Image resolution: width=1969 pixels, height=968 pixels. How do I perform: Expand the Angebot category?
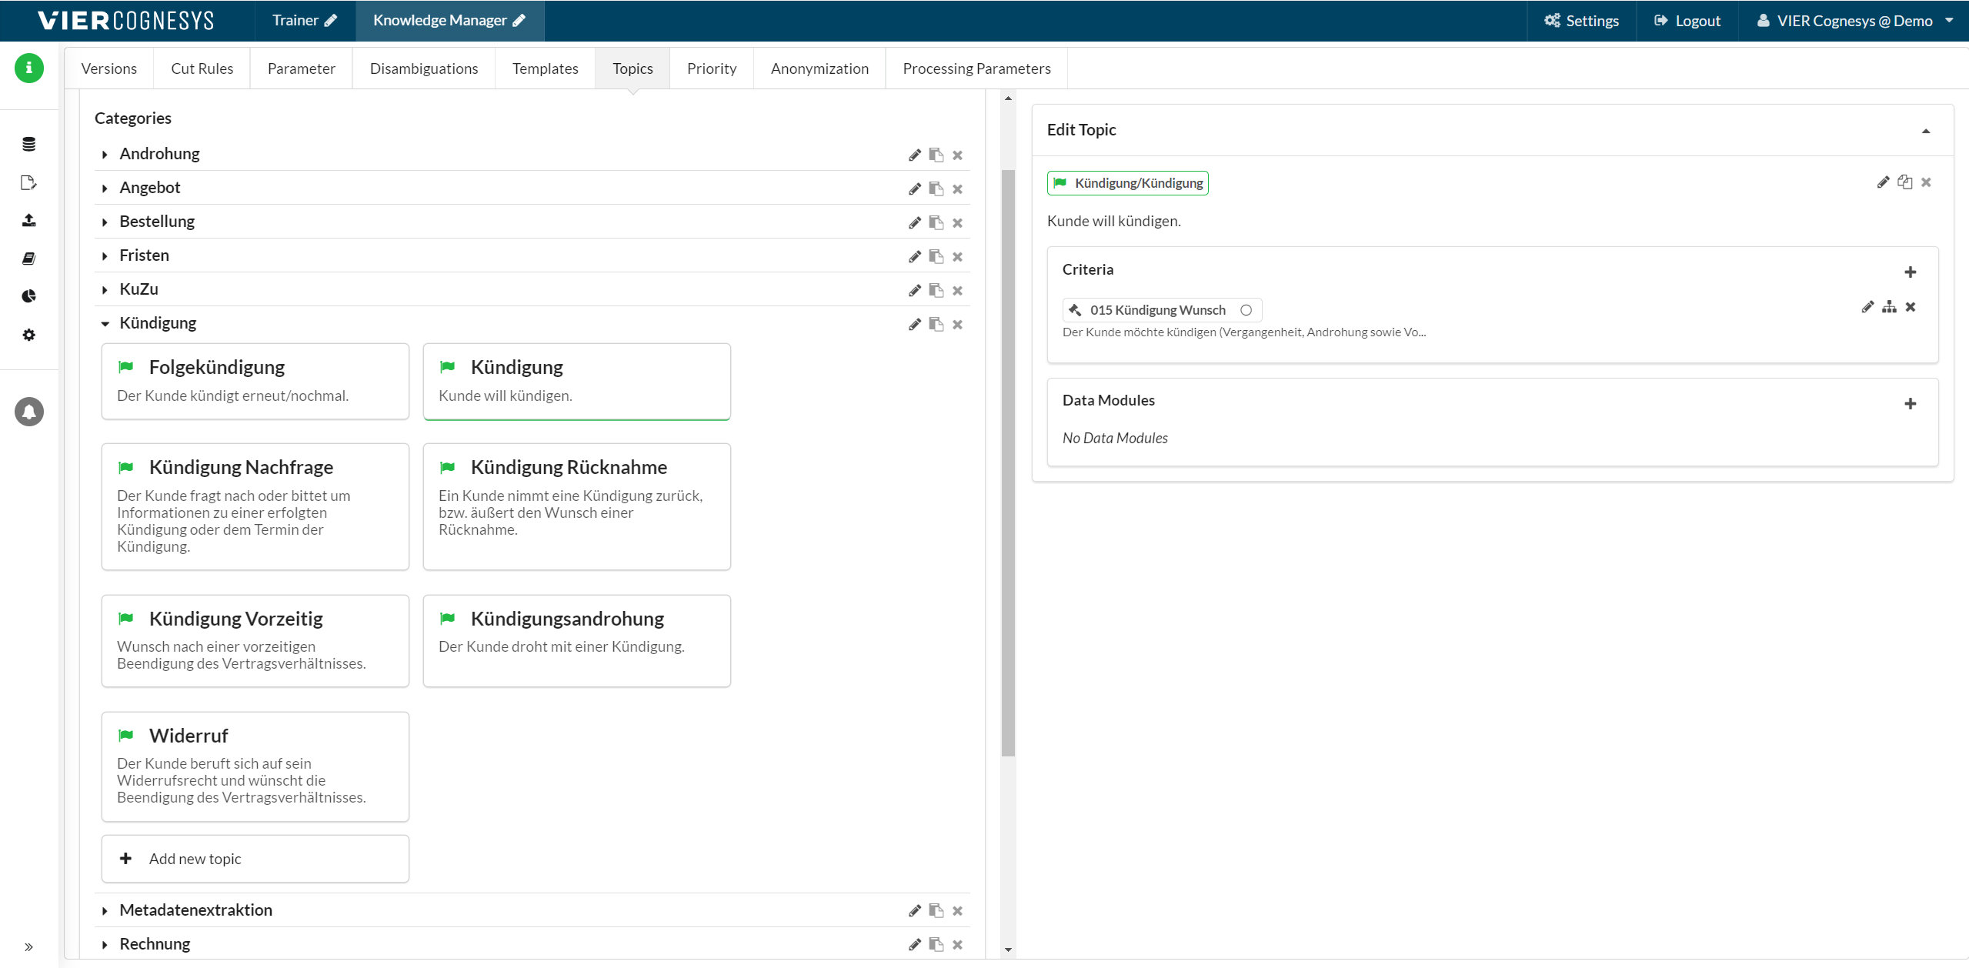pos(105,188)
